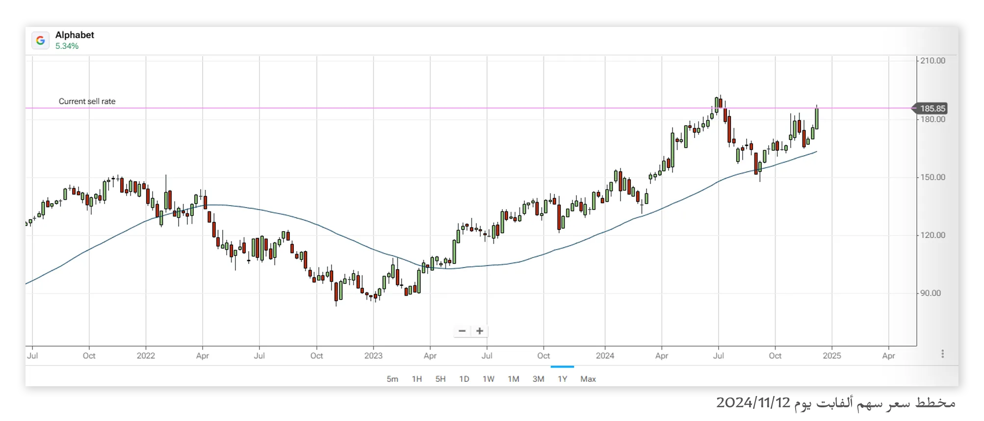Switch to the 1D timeframe

pyautogui.click(x=464, y=379)
